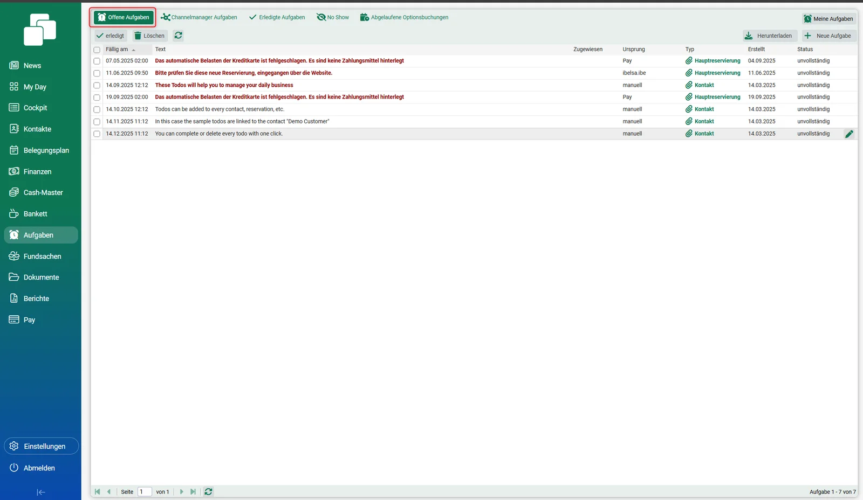Select the task due 14.11.2025 11:12
The height and width of the screenshot is (500, 863).
(x=97, y=122)
